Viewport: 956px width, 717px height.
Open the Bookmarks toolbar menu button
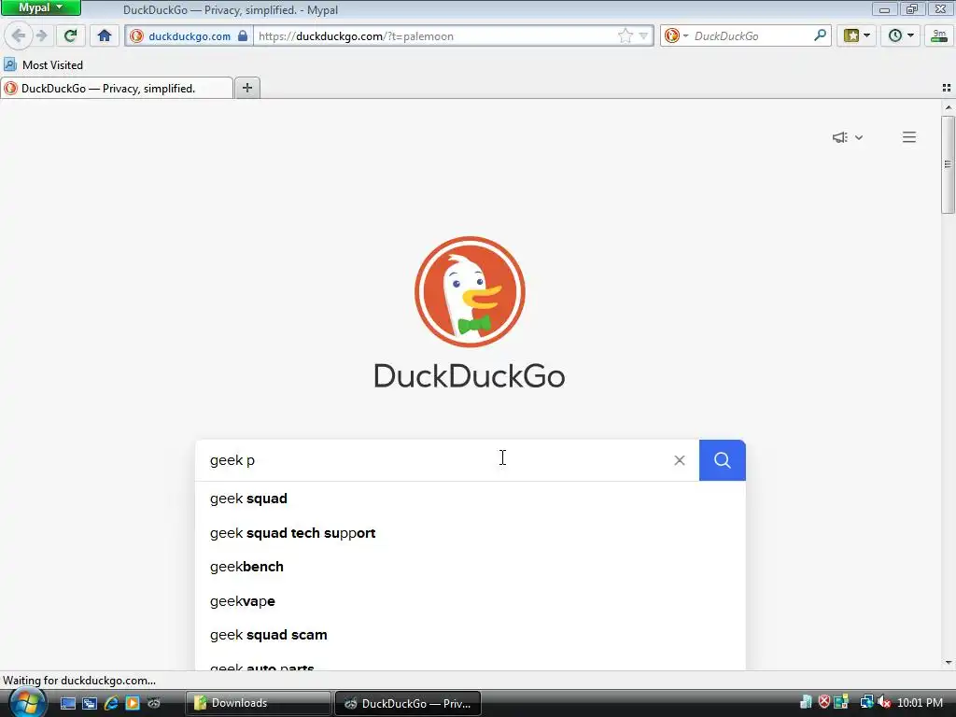tap(857, 36)
